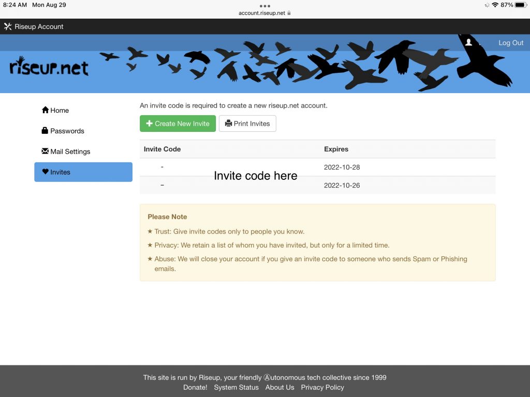Open the Passwords sidebar section

(67, 131)
